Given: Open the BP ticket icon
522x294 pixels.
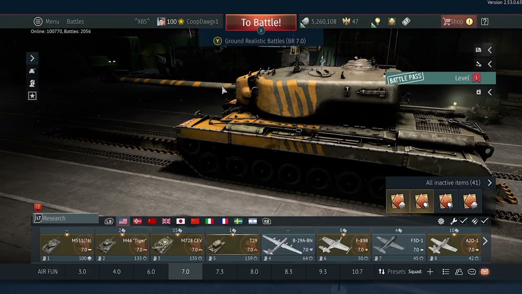Looking at the screenshot, I should [x=406, y=22].
